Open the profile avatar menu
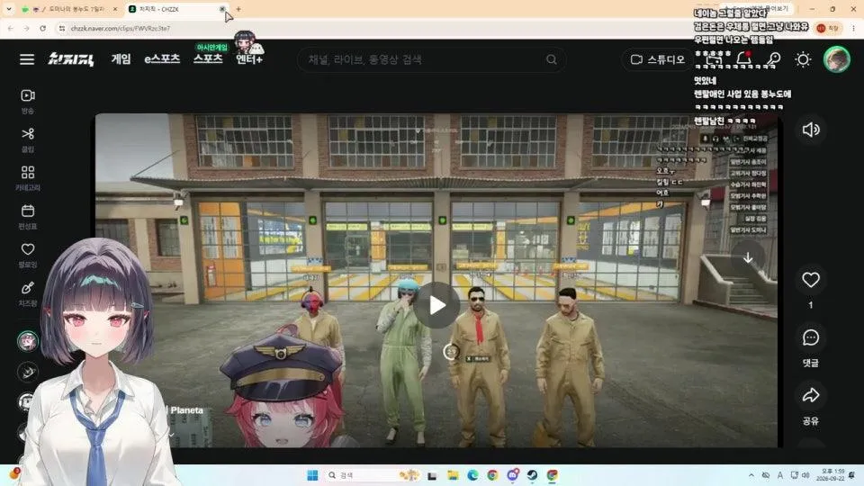864x486 pixels. 836,59
